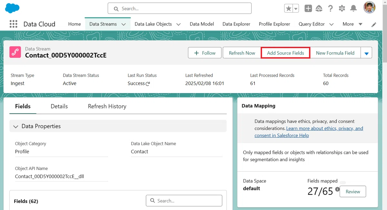This screenshot has width=387, height=210.
Task: Open the favorites list dropdown arrow
Action: pyautogui.click(x=296, y=9)
